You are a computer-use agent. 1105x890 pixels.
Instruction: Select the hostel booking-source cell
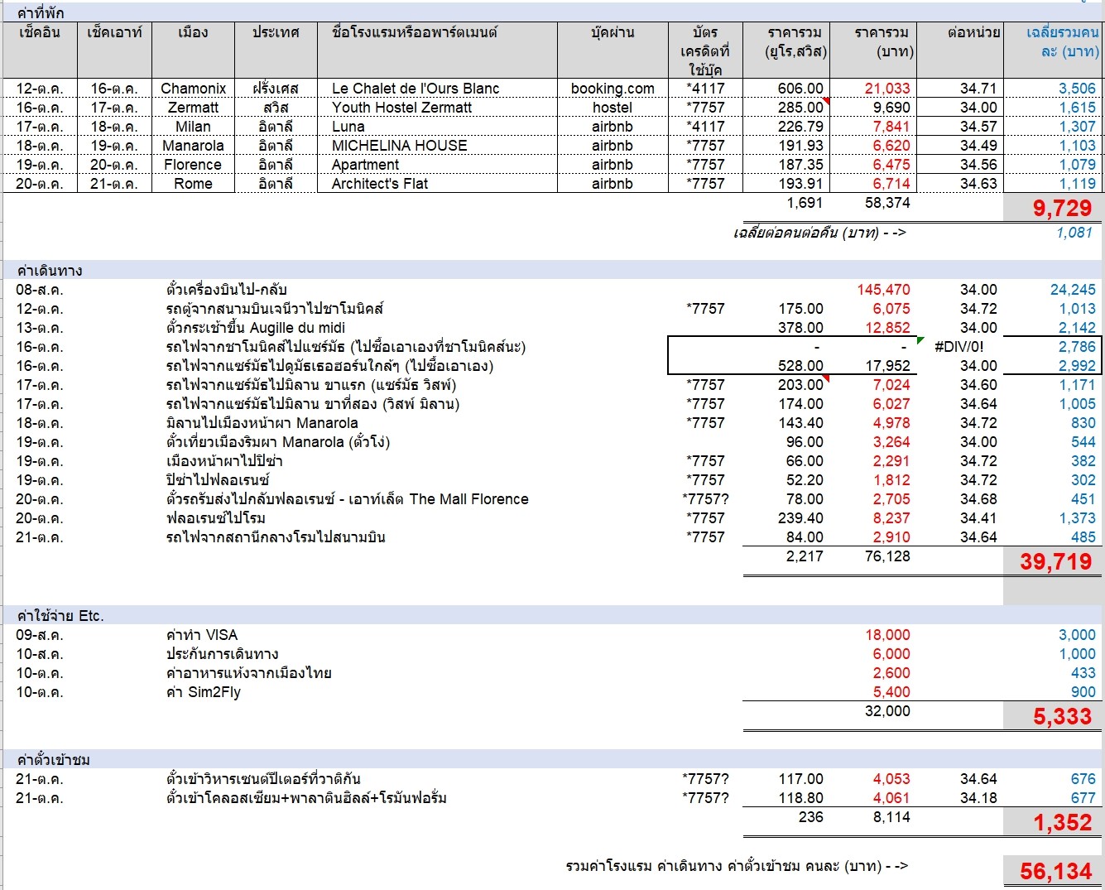(613, 108)
